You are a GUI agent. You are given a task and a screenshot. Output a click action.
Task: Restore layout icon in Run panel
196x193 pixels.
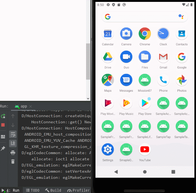3,136
